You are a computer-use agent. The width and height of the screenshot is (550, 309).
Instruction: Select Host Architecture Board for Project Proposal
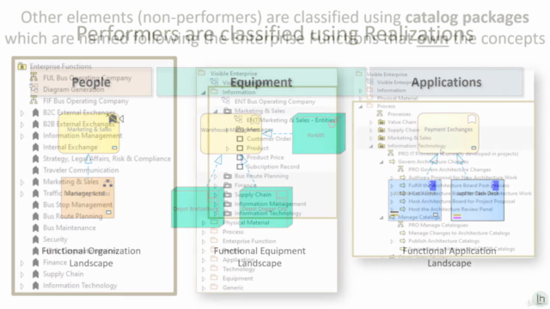461,201
